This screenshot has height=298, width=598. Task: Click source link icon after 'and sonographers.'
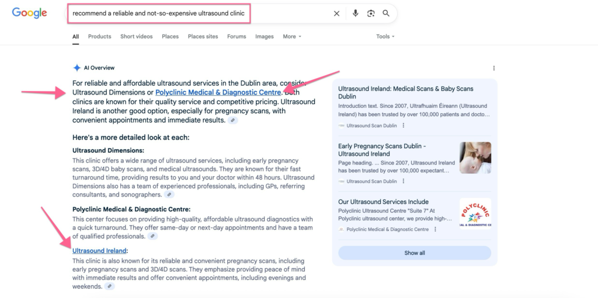(169, 195)
